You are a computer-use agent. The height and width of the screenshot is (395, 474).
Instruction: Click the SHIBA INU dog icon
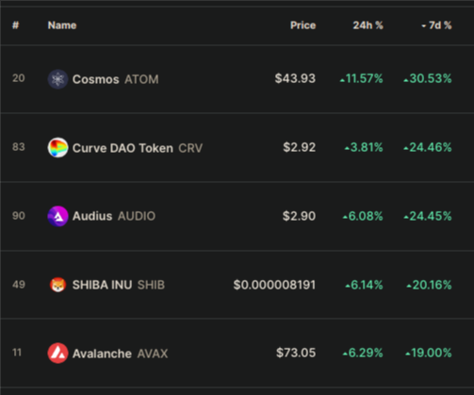coord(57,285)
